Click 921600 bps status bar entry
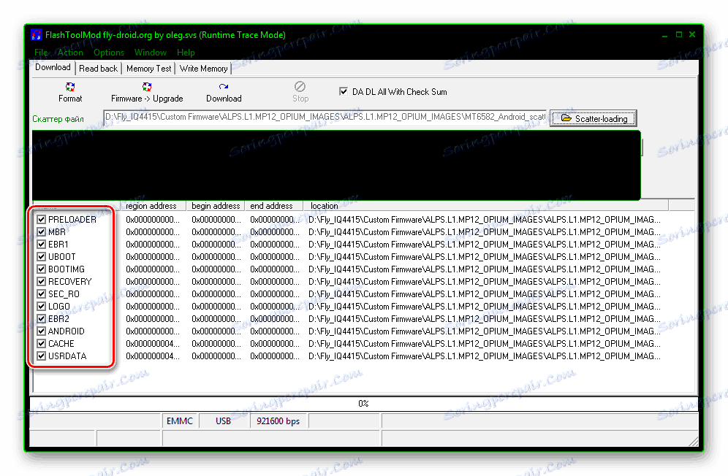This screenshot has height=476, width=728. (x=278, y=421)
